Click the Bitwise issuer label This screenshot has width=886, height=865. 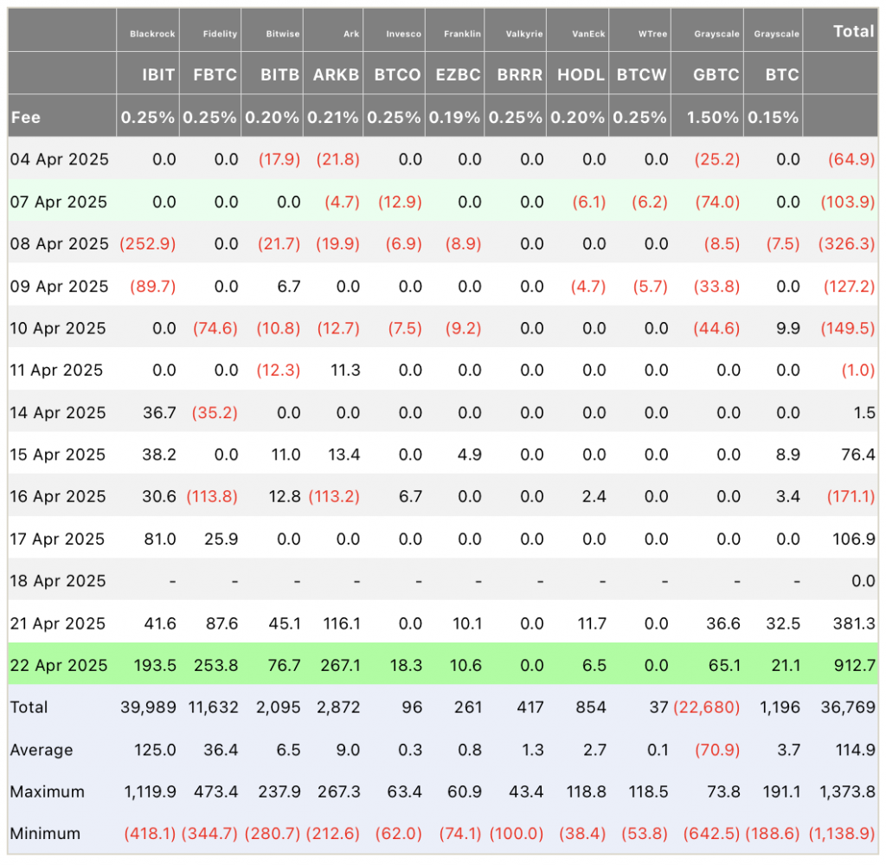[x=283, y=34]
